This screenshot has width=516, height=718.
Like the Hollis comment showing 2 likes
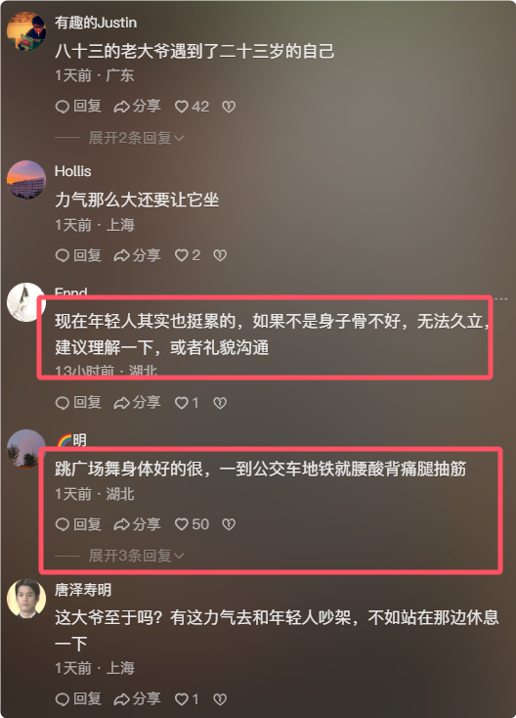pyautogui.click(x=188, y=255)
